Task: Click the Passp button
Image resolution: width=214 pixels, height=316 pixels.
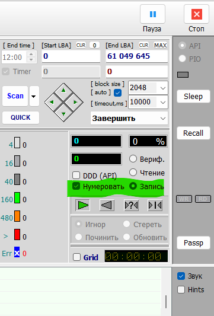Action: click(193, 242)
